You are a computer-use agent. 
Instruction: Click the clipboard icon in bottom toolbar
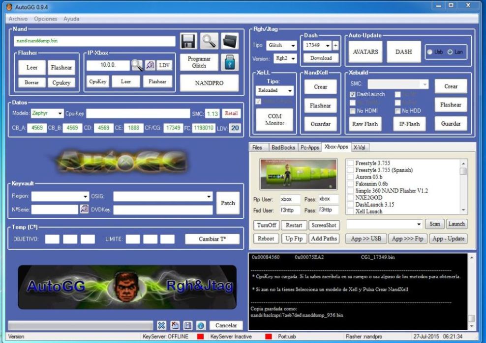pos(175,325)
